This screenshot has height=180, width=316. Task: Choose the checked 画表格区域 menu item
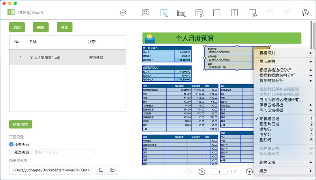284,119
